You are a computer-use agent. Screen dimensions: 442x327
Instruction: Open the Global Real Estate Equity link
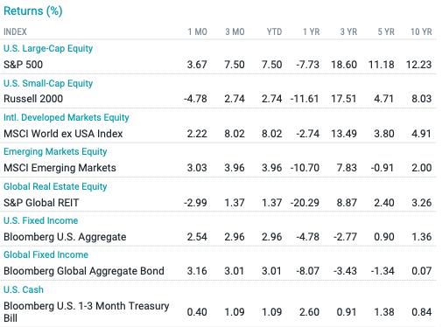point(55,186)
